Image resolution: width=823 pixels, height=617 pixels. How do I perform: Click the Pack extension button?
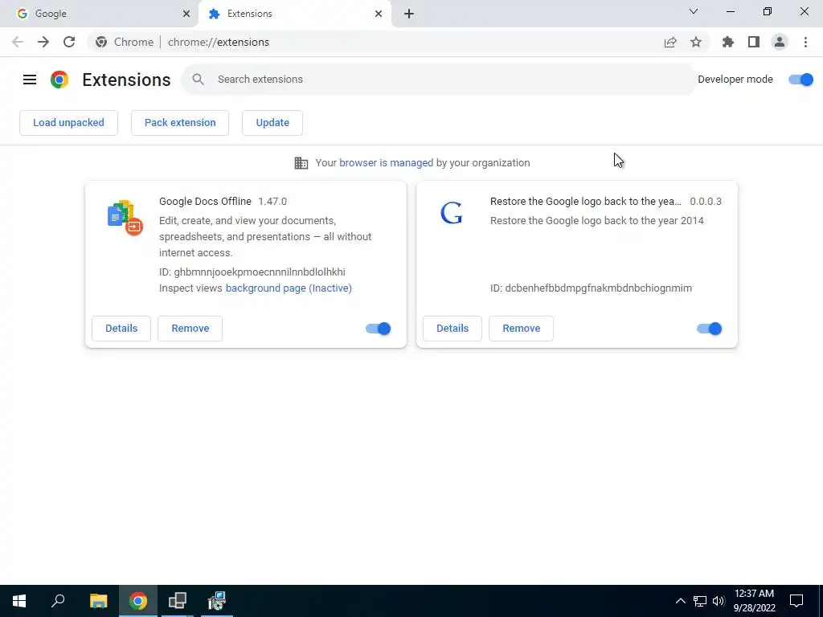(x=180, y=123)
